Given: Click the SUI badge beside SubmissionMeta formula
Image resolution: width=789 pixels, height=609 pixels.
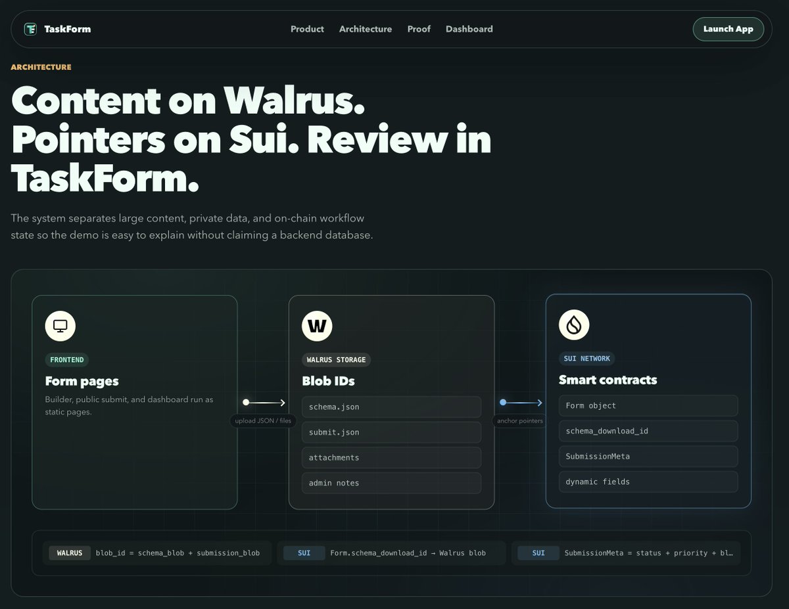Looking at the screenshot, I should click(538, 553).
